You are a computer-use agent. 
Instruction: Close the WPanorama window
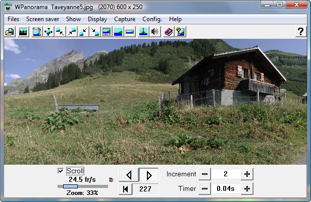click(x=296, y=5)
